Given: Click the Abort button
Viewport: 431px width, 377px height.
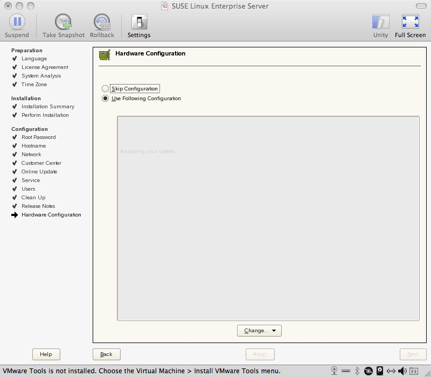Looking at the screenshot, I should pos(260,354).
